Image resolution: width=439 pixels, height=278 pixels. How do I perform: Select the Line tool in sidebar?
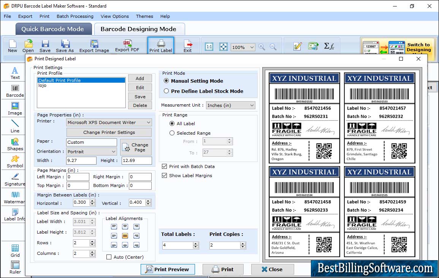tap(15, 126)
